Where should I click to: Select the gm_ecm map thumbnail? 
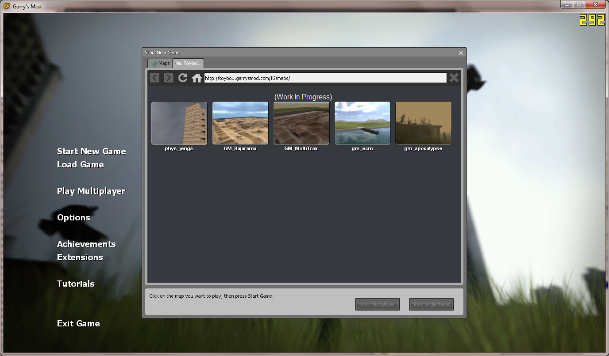362,123
